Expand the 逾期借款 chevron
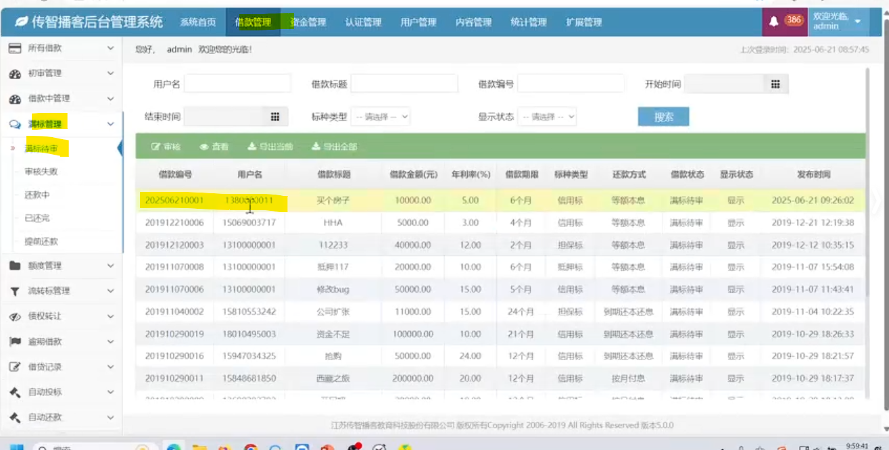 pos(111,342)
